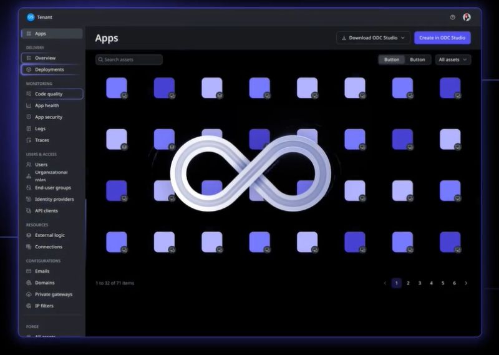The width and height of the screenshot is (499, 355).
Task: Click the help question mark icon
Action: (452, 17)
